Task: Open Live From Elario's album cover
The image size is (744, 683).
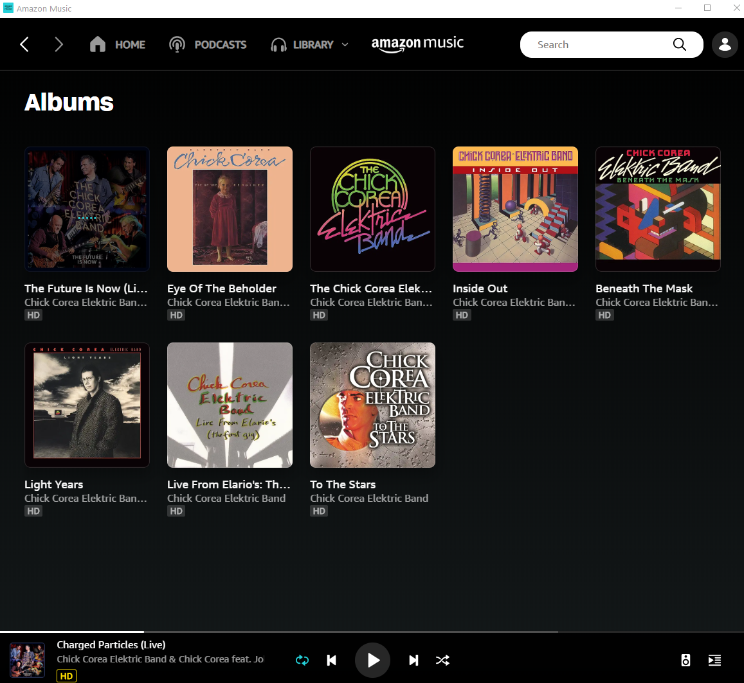Action: pyautogui.click(x=230, y=405)
